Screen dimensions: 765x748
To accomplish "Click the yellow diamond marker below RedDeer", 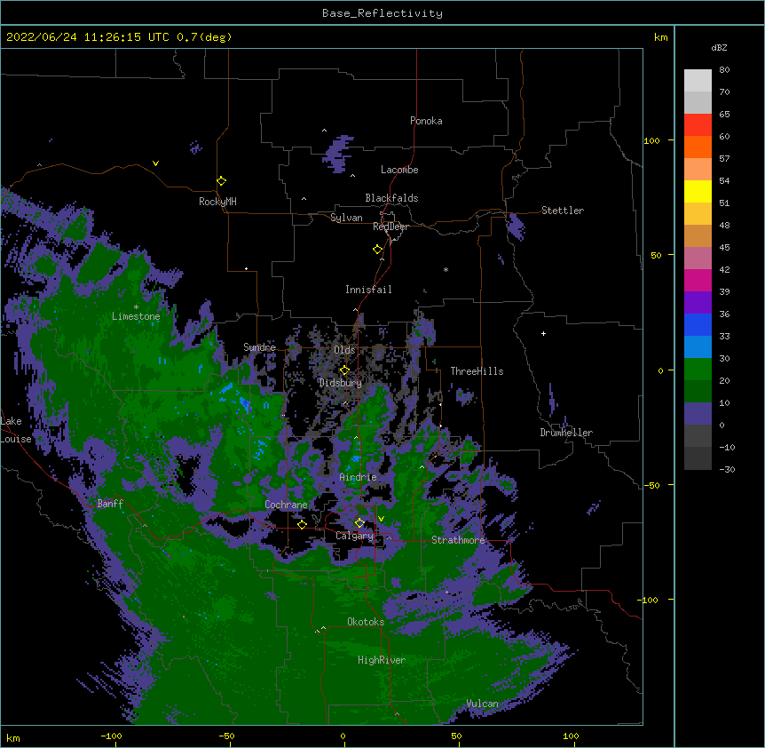I will coord(378,250).
